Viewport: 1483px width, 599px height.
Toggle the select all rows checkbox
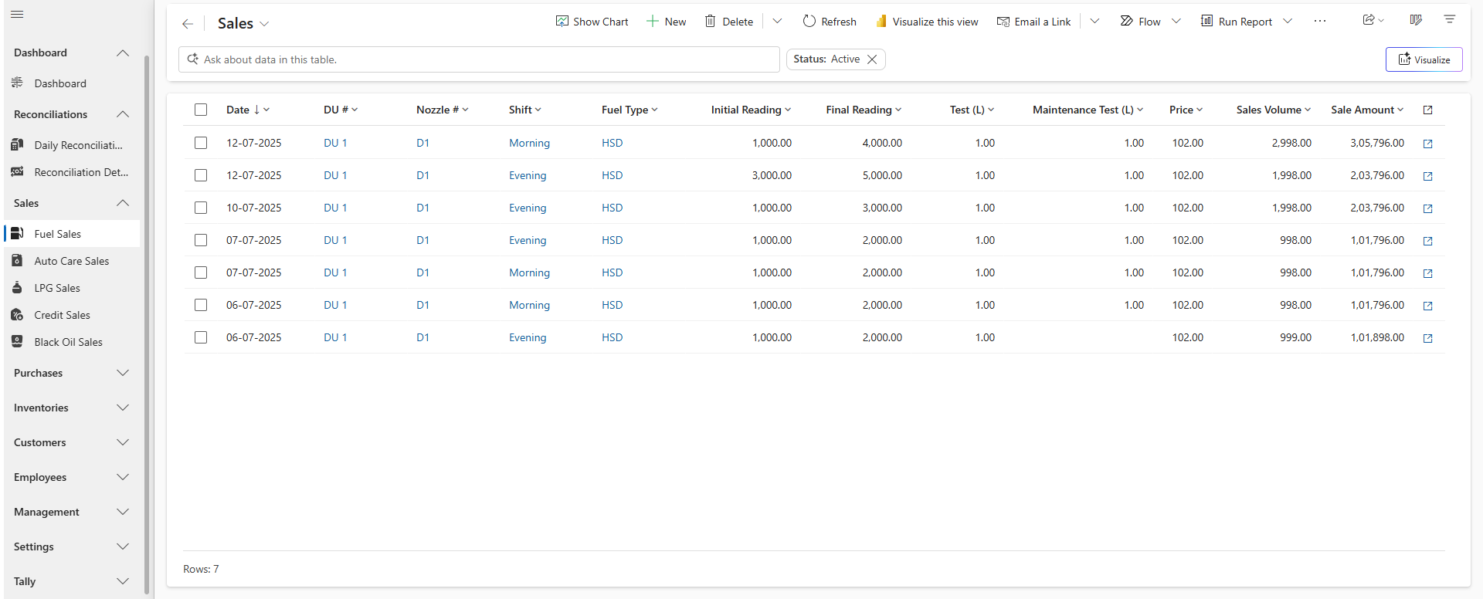(x=201, y=110)
